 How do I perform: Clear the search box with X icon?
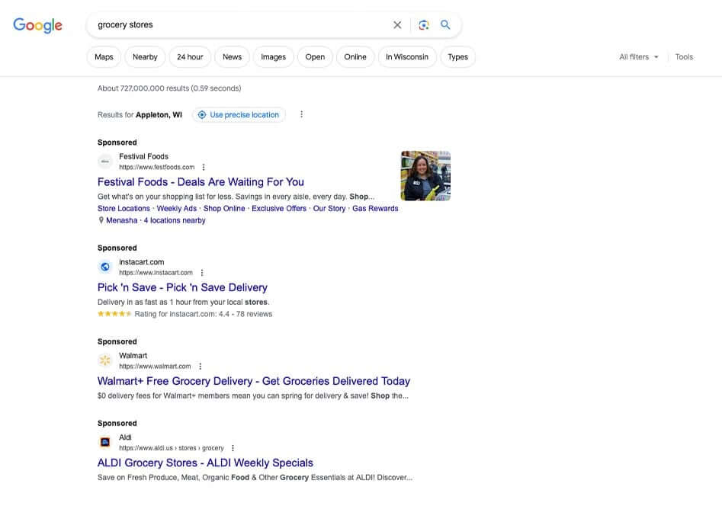[397, 25]
